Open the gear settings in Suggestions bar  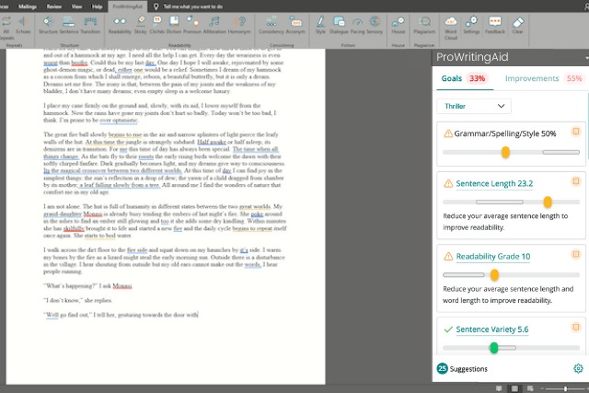click(x=578, y=368)
